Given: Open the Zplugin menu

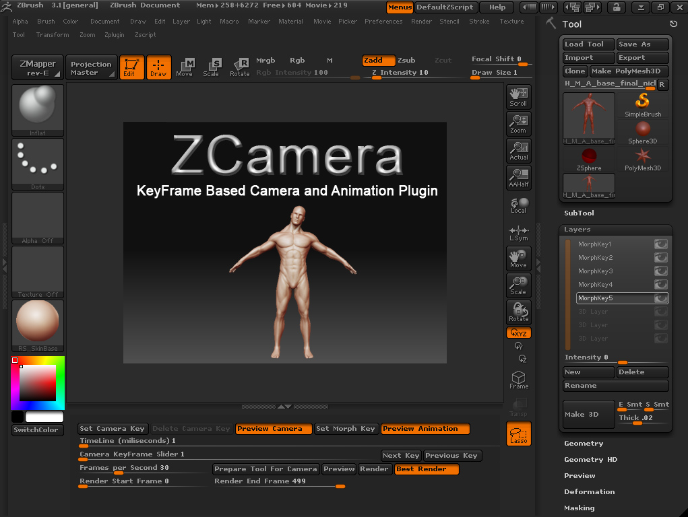Looking at the screenshot, I should pos(114,34).
